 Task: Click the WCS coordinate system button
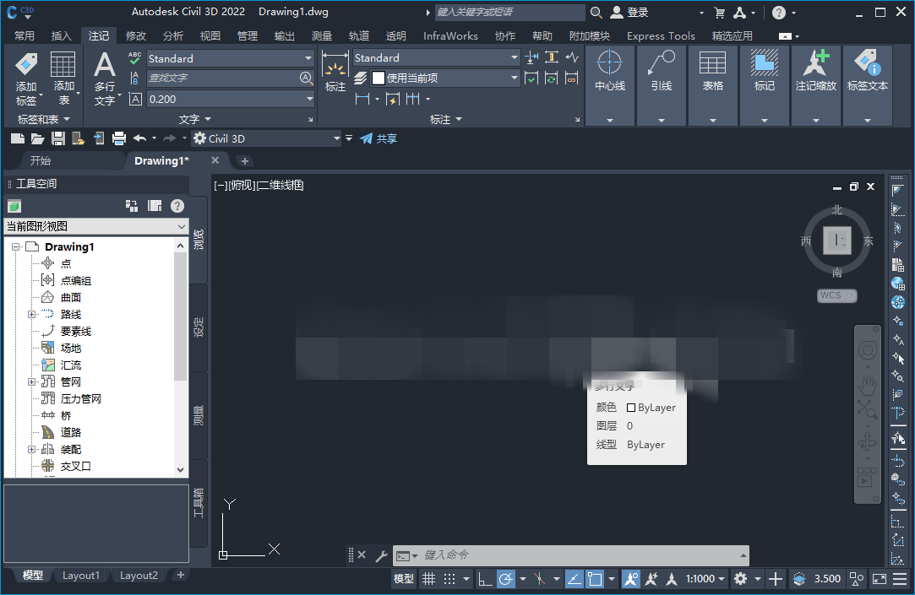(x=836, y=295)
